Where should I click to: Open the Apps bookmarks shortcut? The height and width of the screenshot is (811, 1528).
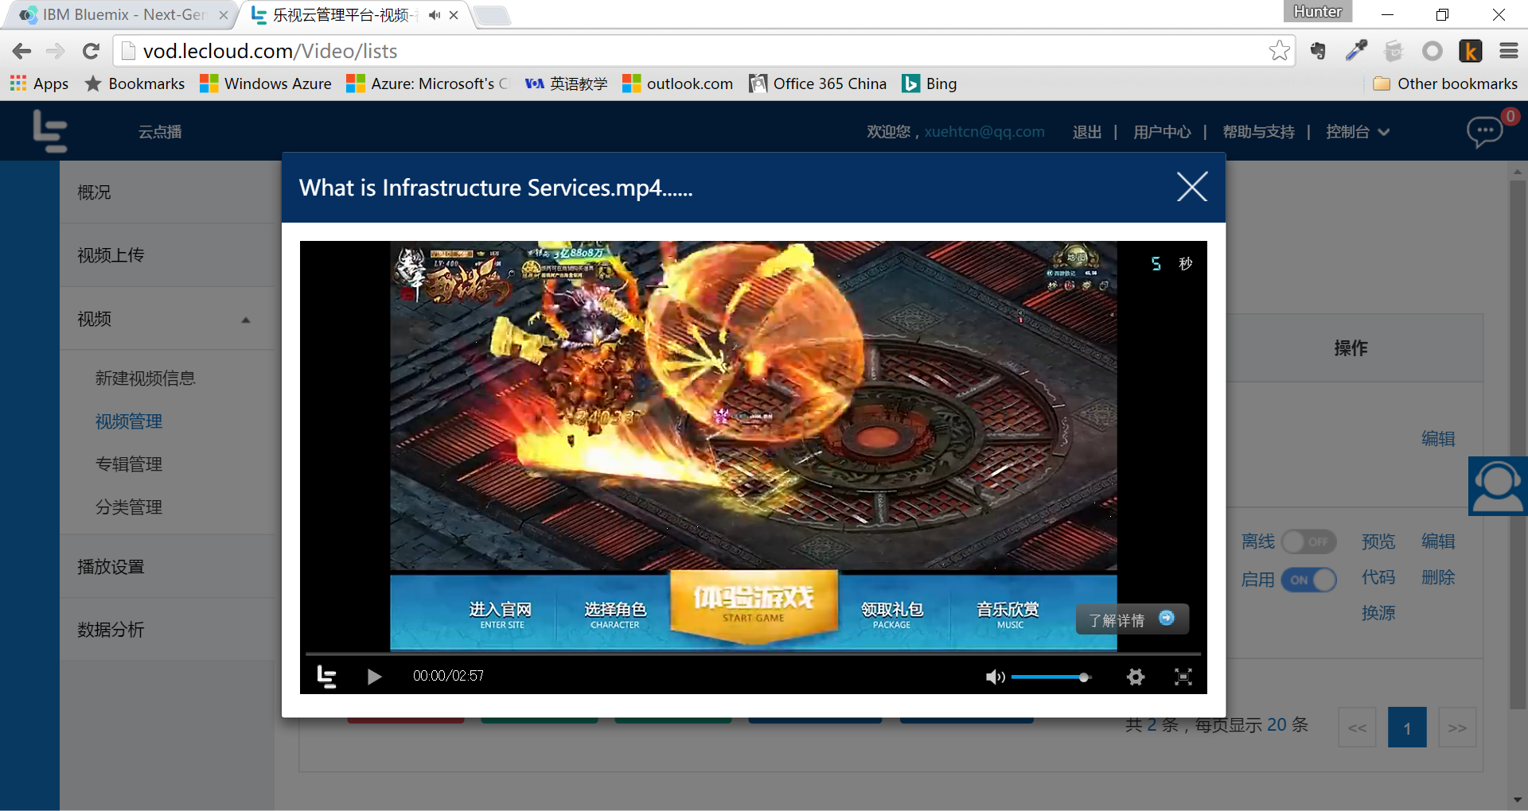[39, 83]
